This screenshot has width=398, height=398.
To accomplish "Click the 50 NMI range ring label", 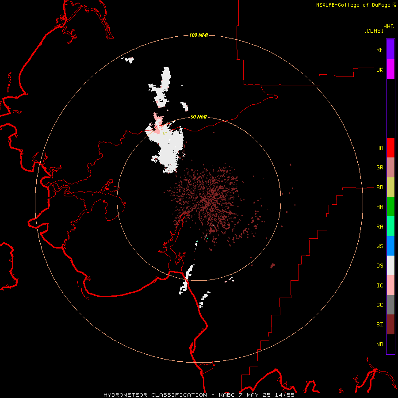I will (199, 117).
